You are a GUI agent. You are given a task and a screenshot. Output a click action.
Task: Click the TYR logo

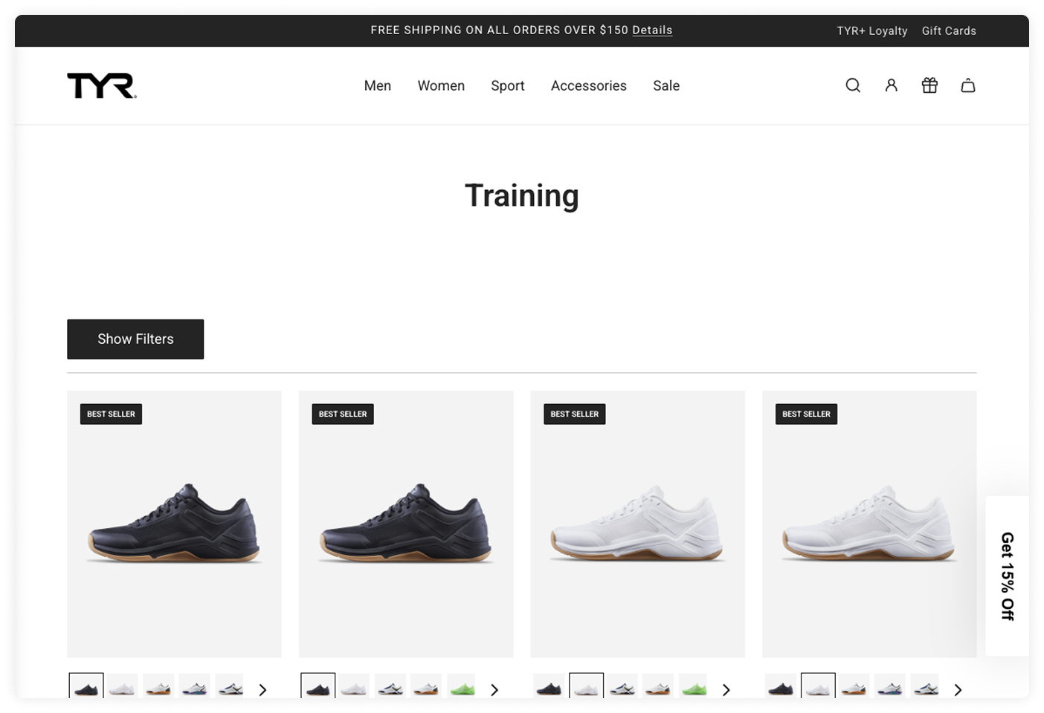[102, 85]
